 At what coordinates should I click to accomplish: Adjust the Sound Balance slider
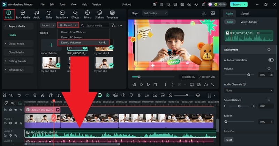(239, 106)
